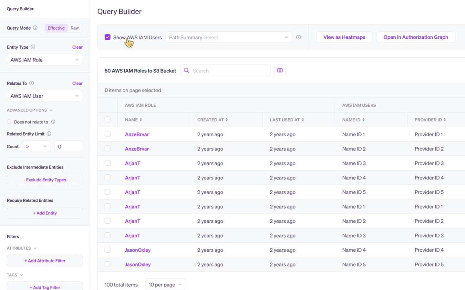465x290 pixels.
Task: Sort by the LAST USED AT column arrows
Action: pyautogui.click(x=303, y=120)
